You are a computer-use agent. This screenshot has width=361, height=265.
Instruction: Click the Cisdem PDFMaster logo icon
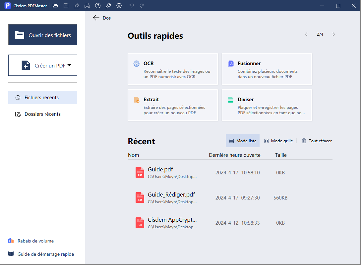(8, 6)
